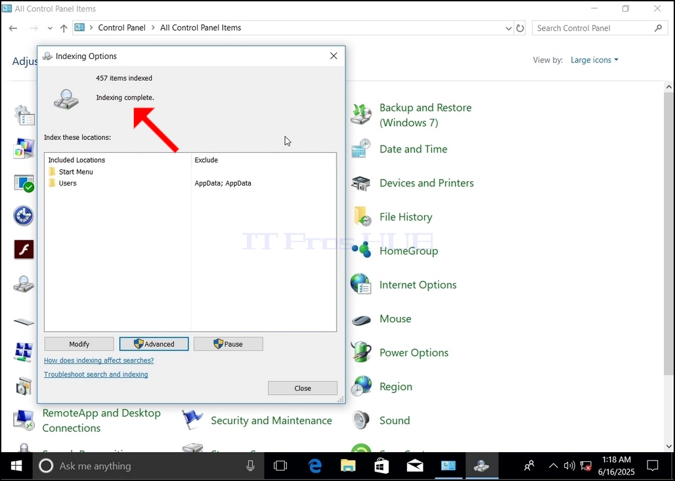Click the Flash Player icon

pyautogui.click(x=24, y=249)
